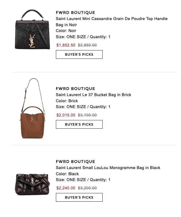This screenshot has height=217, width=181.
Task: Click the struck-through $3,100.00 price
Action: click(x=87, y=115)
